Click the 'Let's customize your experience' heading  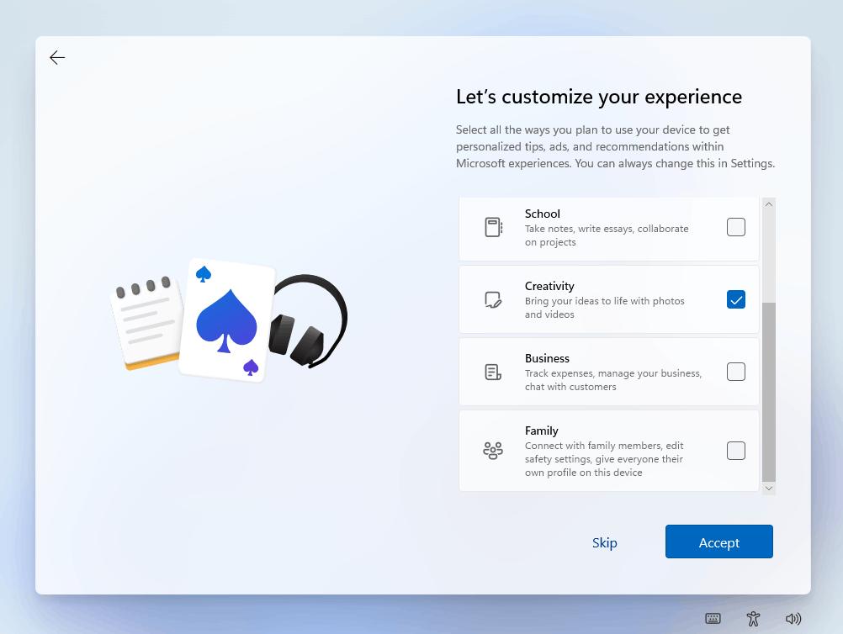point(599,97)
